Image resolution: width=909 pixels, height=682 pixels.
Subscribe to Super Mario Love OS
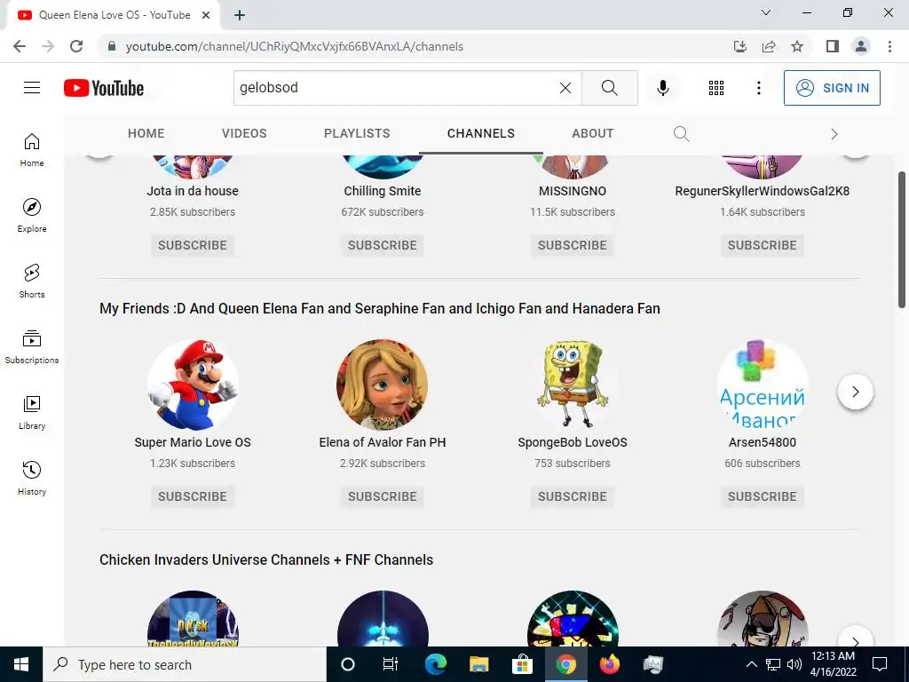tap(193, 496)
